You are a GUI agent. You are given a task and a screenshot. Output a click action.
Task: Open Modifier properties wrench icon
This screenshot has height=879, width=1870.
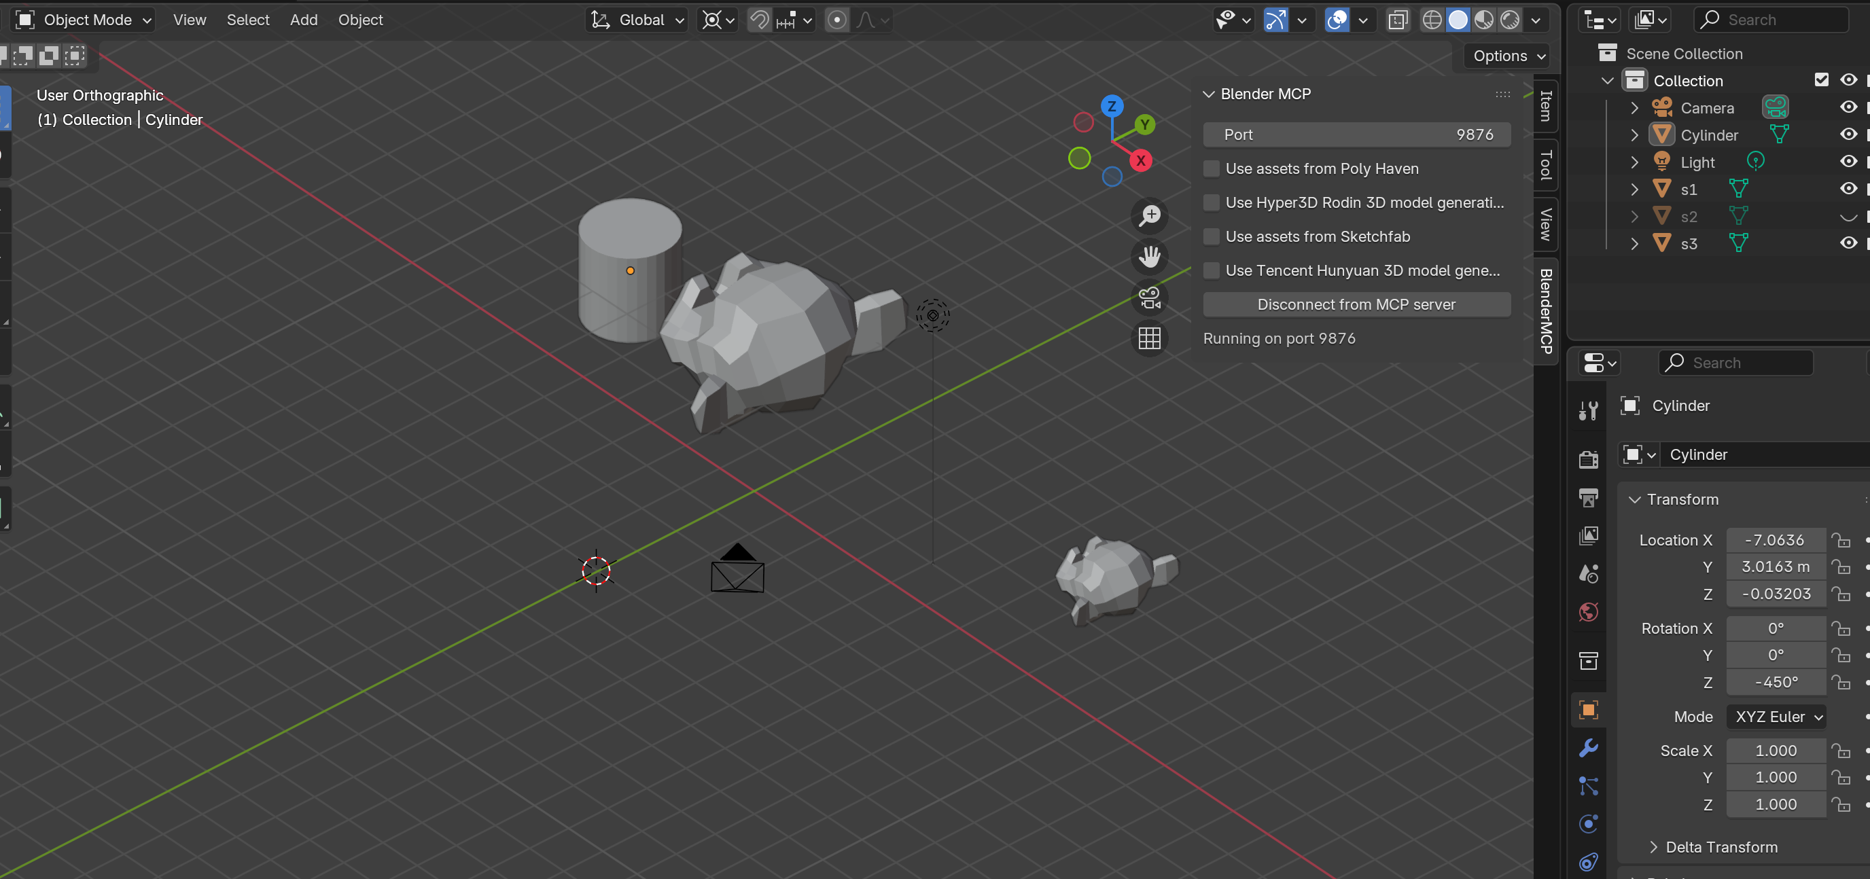tap(1588, 749)
